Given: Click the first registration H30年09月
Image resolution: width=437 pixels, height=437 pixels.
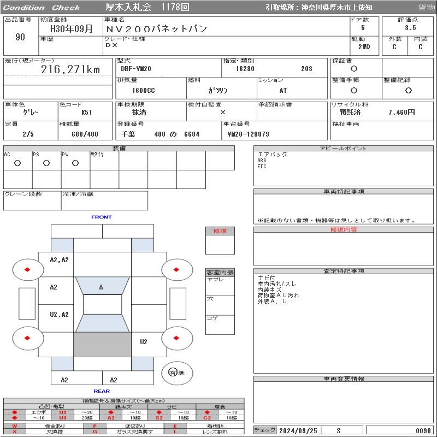Looking at the screenshot, I should tap(72, 28).
